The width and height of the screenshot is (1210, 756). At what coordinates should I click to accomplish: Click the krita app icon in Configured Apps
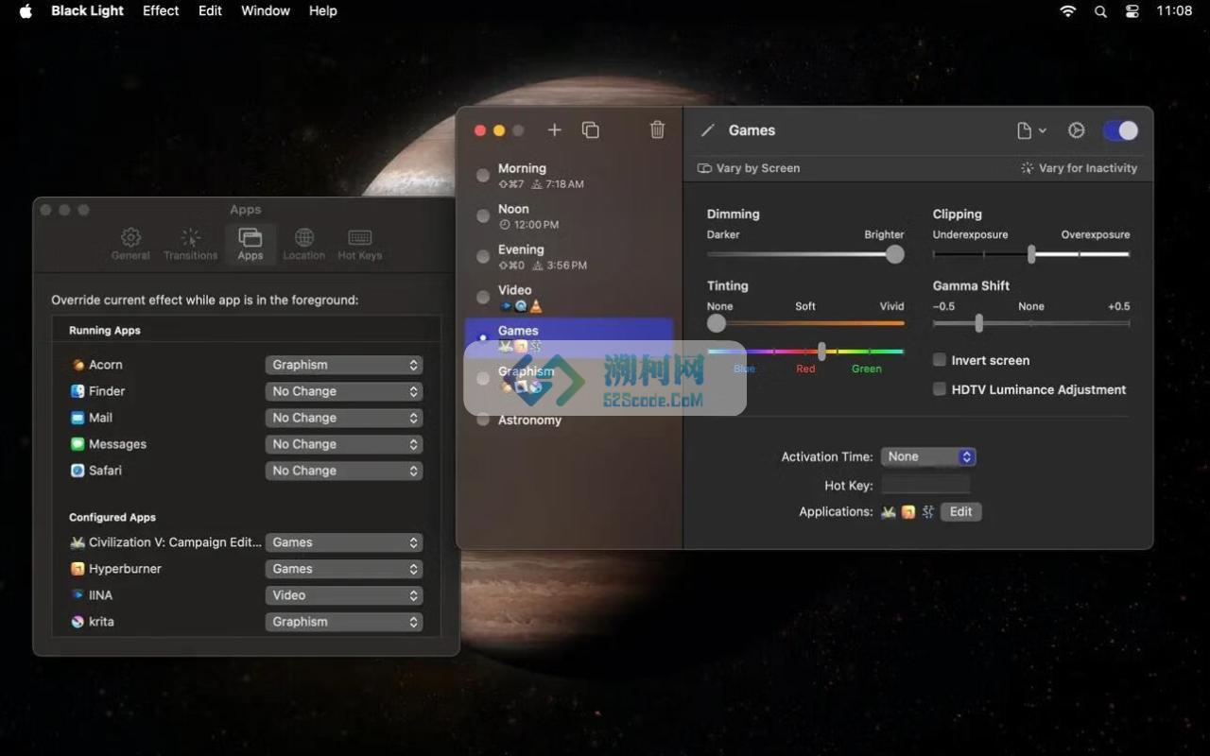pyautogui.click(x=78, y=622)
